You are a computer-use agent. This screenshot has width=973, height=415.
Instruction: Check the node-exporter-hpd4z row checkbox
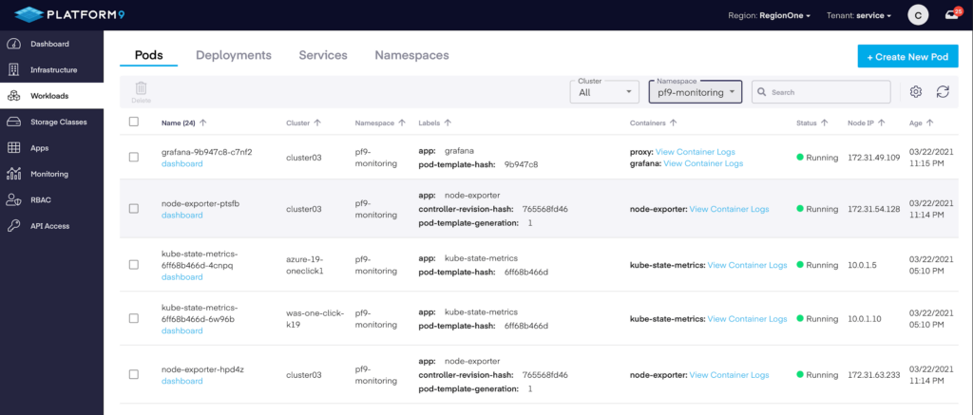133,375
